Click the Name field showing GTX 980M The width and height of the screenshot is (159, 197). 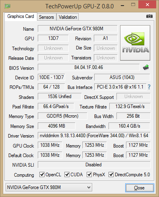78,29
